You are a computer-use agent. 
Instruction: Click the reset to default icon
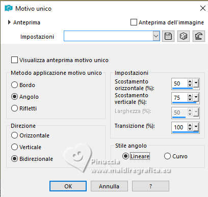[x=199, y=36]
